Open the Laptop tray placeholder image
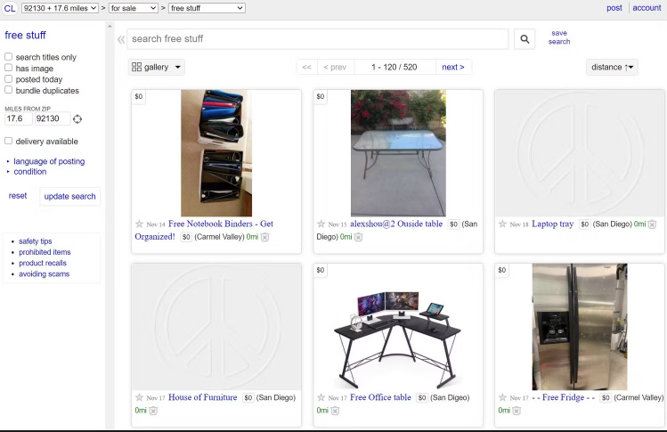Image resolution: width=667 pixels, height=432 pixels. pos(580,153)
